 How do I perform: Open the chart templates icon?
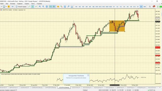pyautogui.click(x=65, y=7)
